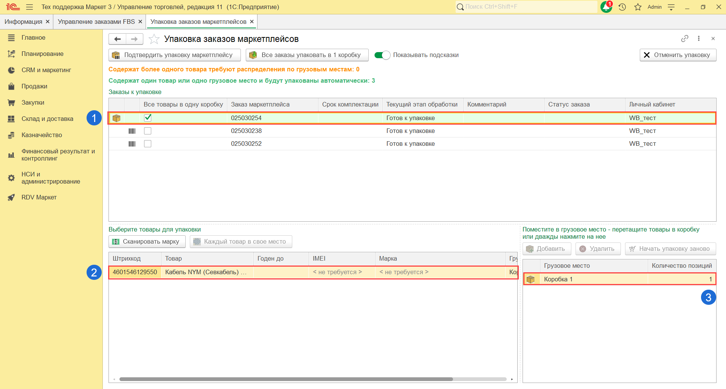The height and width of the screenshot is (389, 726).
Task: Open the hamburger sections menu icon
Action: pyautogui.click(x=29, y=7)
